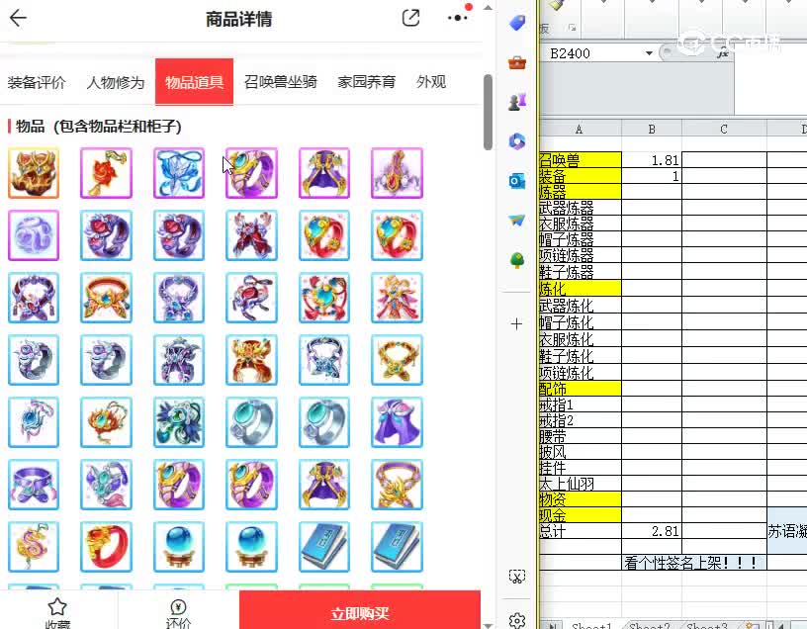Select column C header in Excel
This screenshot has height=629, width=807.
724,129
